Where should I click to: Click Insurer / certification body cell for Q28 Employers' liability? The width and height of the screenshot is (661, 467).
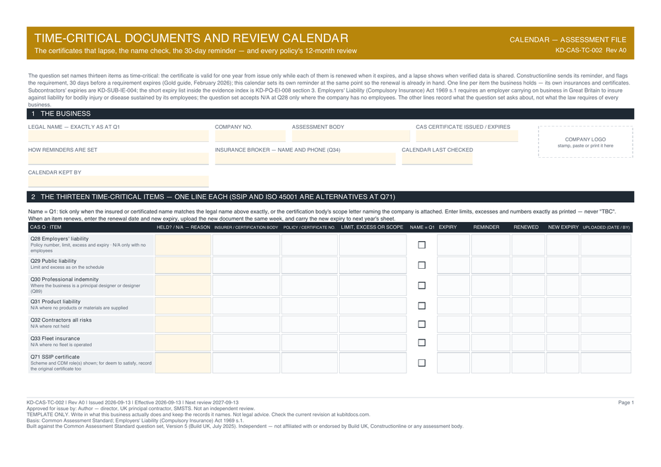point(246,244)
